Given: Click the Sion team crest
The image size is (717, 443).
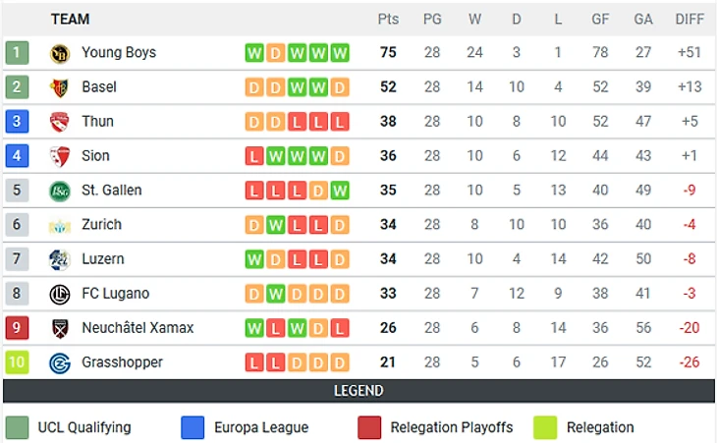Looking at the screenshot, I should click(60, 156).
